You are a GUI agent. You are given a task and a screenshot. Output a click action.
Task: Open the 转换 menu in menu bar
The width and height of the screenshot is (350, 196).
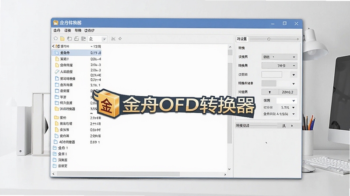pyautogui.click(x=78, y=30)
